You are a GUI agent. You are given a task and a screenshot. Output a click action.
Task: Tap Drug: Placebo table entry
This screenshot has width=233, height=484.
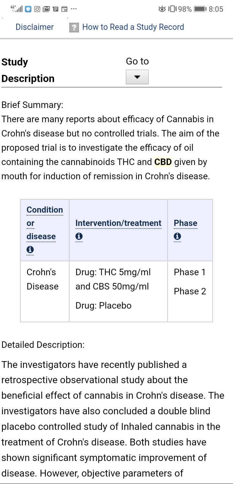[104, 306]
